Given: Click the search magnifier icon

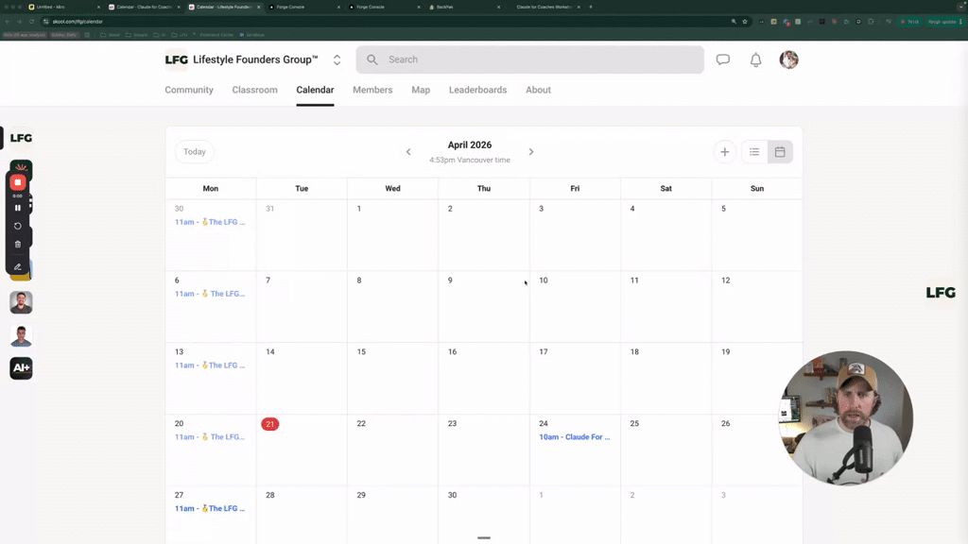Looking at the screenshot, I should click(x=372, y=59).
